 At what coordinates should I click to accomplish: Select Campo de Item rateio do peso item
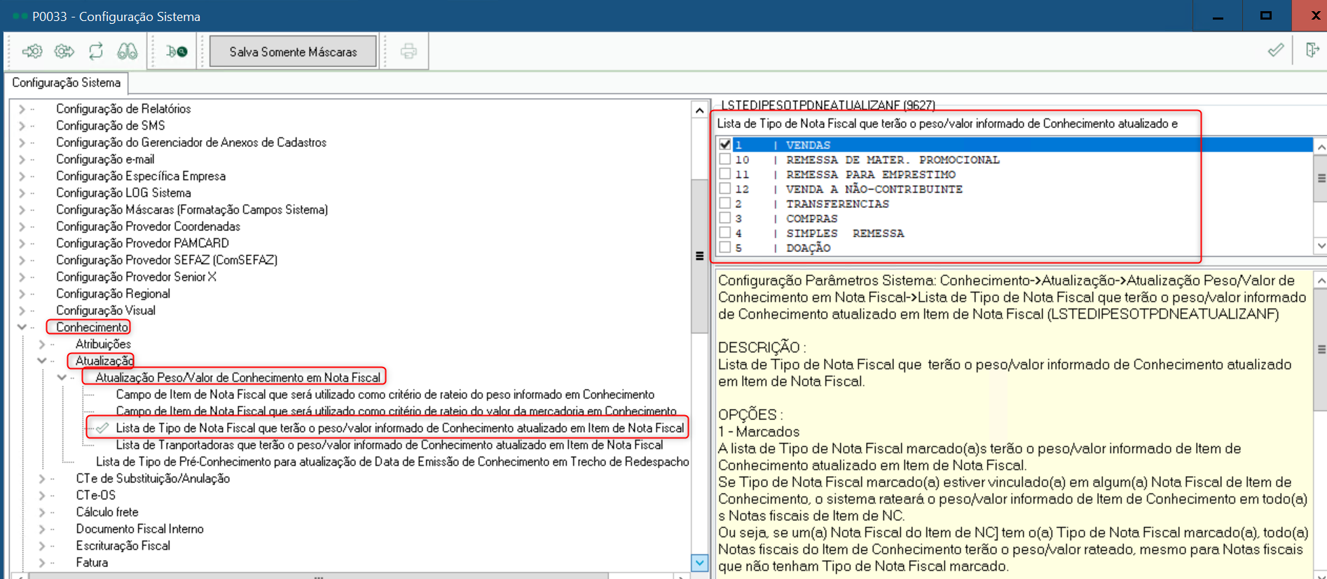385,394
